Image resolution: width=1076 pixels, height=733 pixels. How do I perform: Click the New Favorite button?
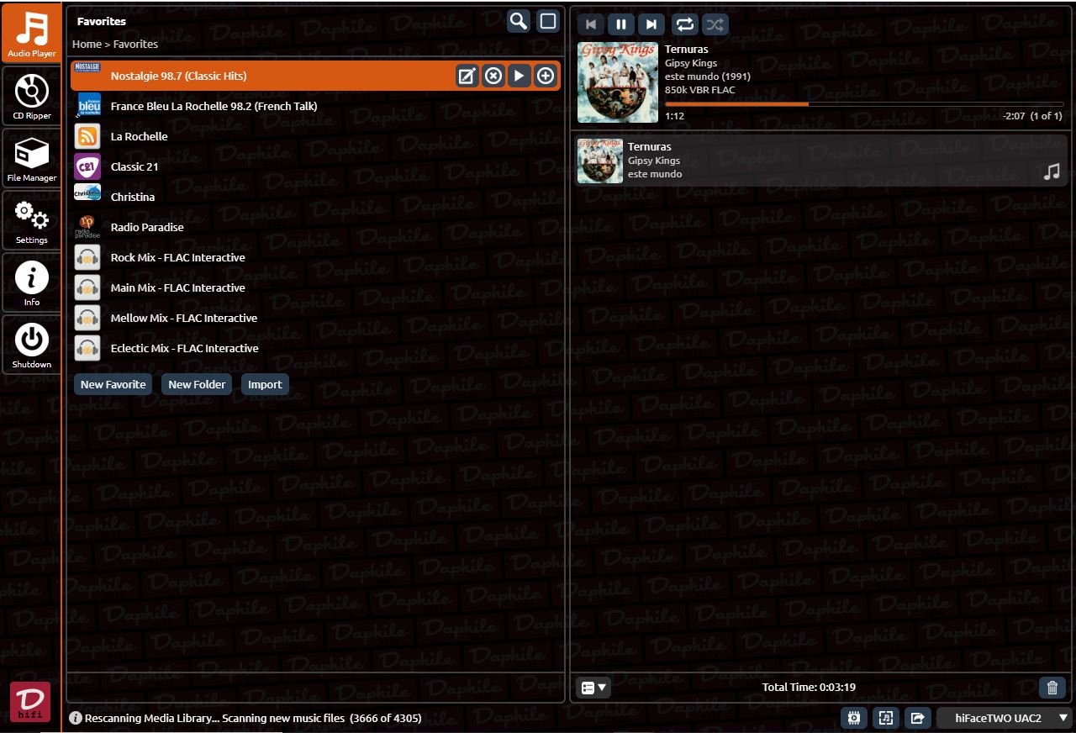coord(113,384)
